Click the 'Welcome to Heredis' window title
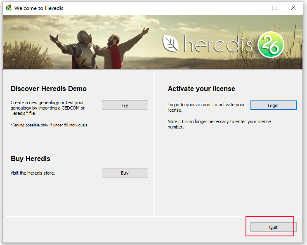307x245 pixels. (39, 8)
